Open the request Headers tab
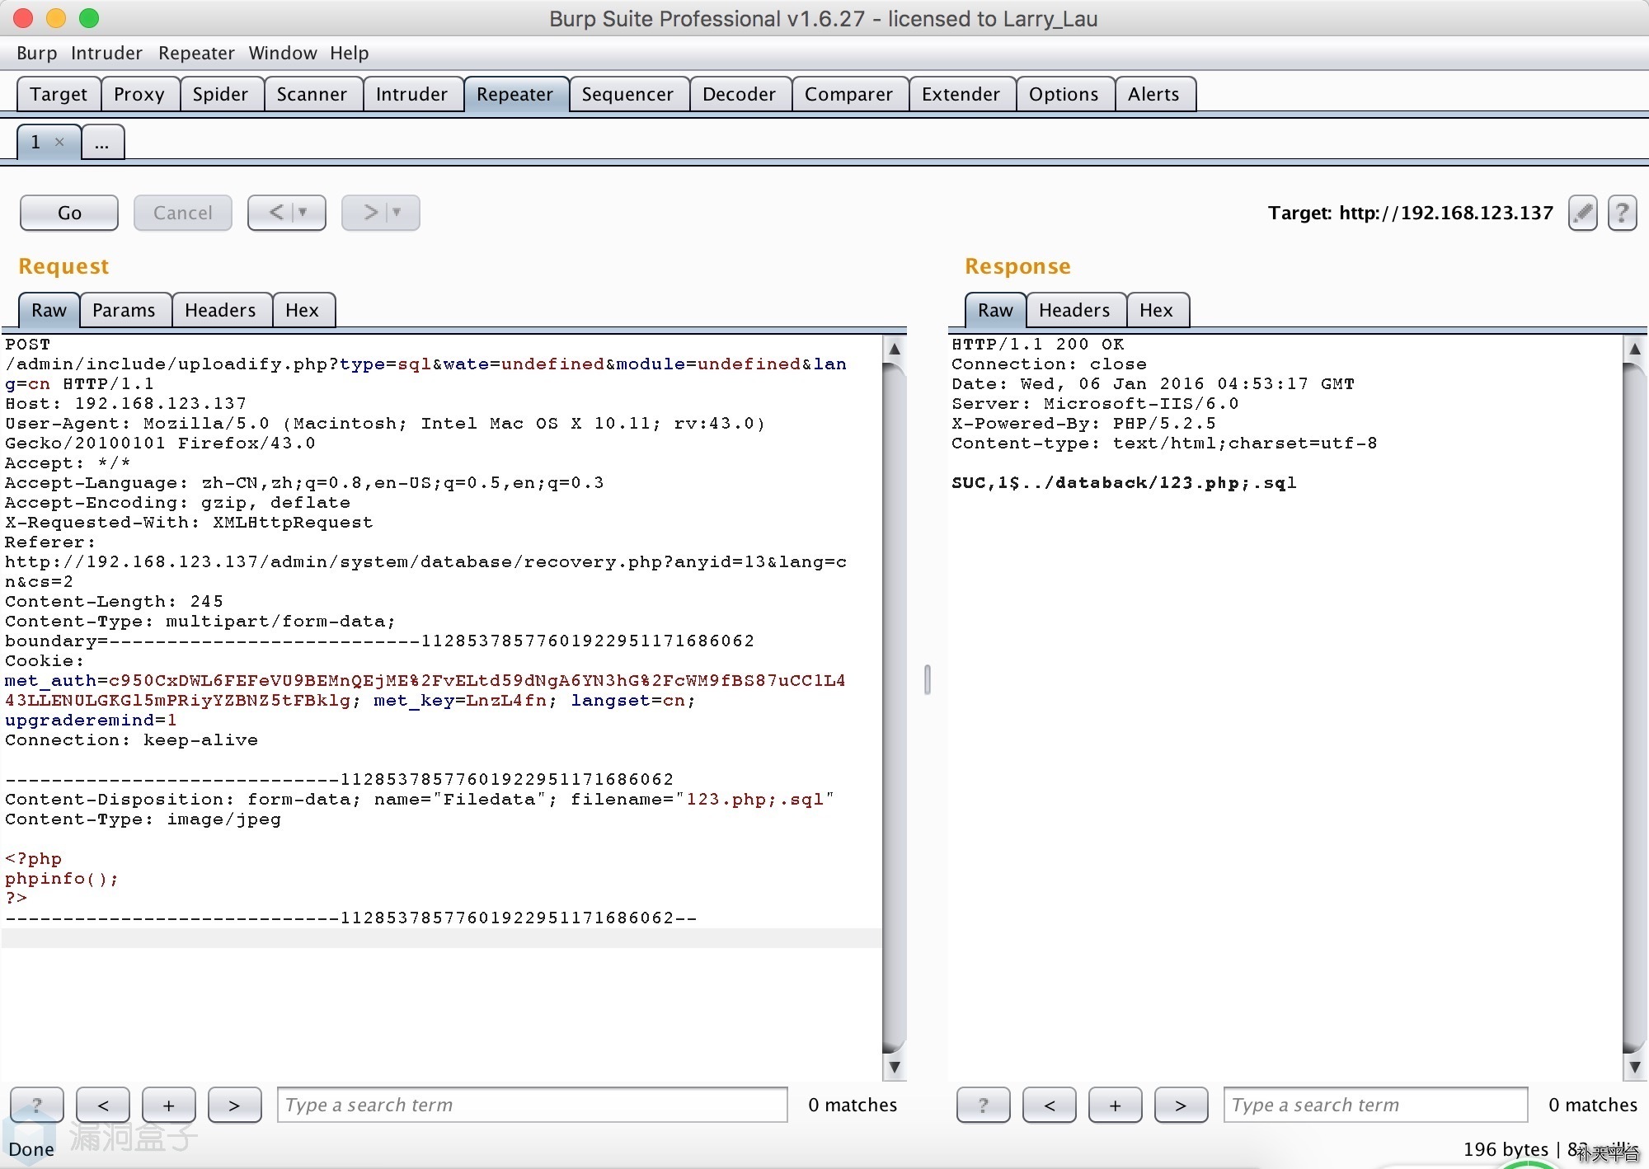Screen dimensions: 1649x1169 221,310
